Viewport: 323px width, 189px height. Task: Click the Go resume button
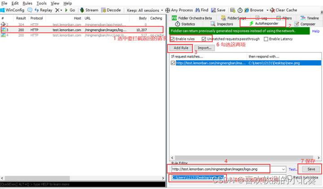70,10
